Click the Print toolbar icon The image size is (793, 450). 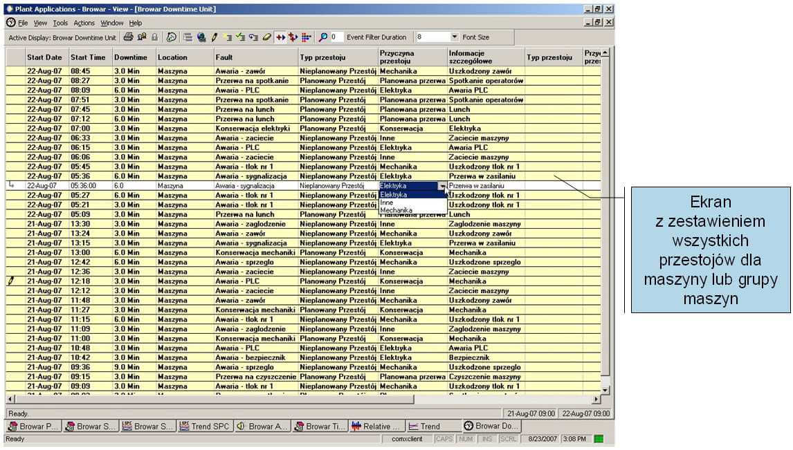click(129, 37)
